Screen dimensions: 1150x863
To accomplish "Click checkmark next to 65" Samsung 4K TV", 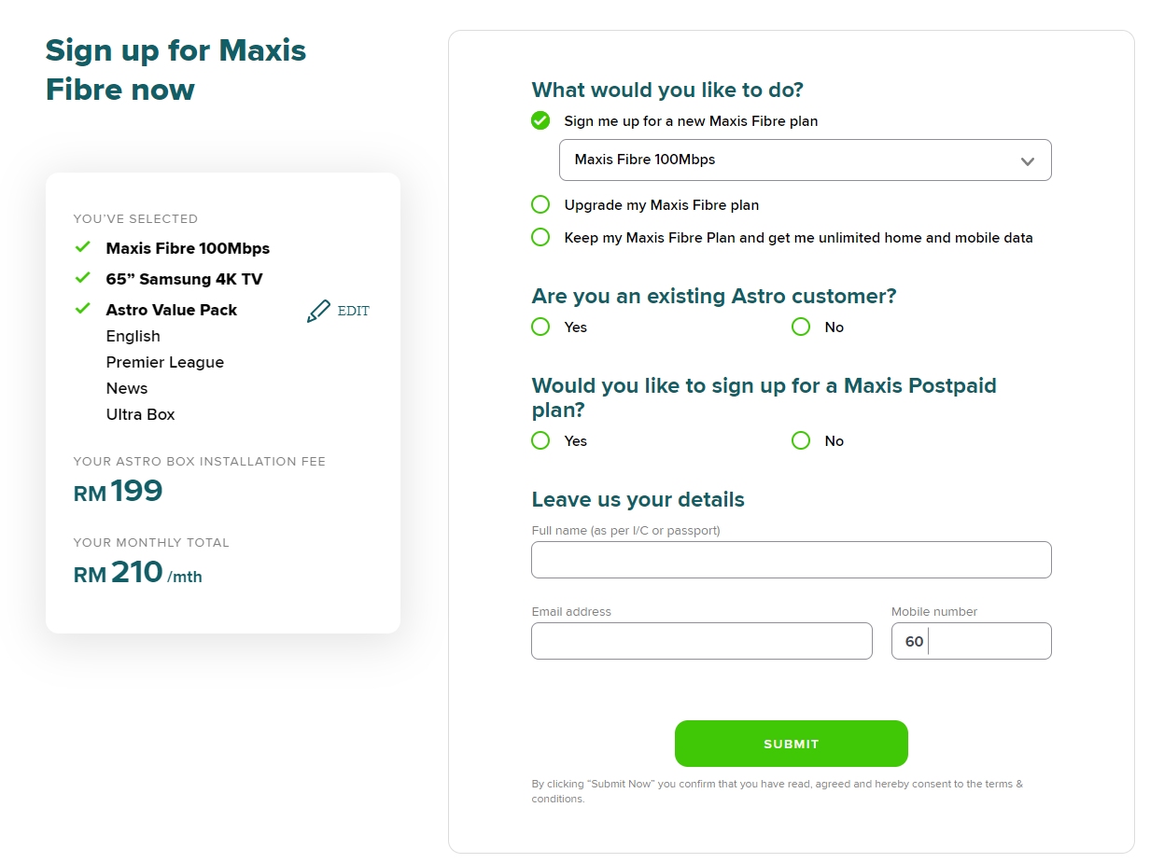I will pyautogui.click(x=83, y=278).
